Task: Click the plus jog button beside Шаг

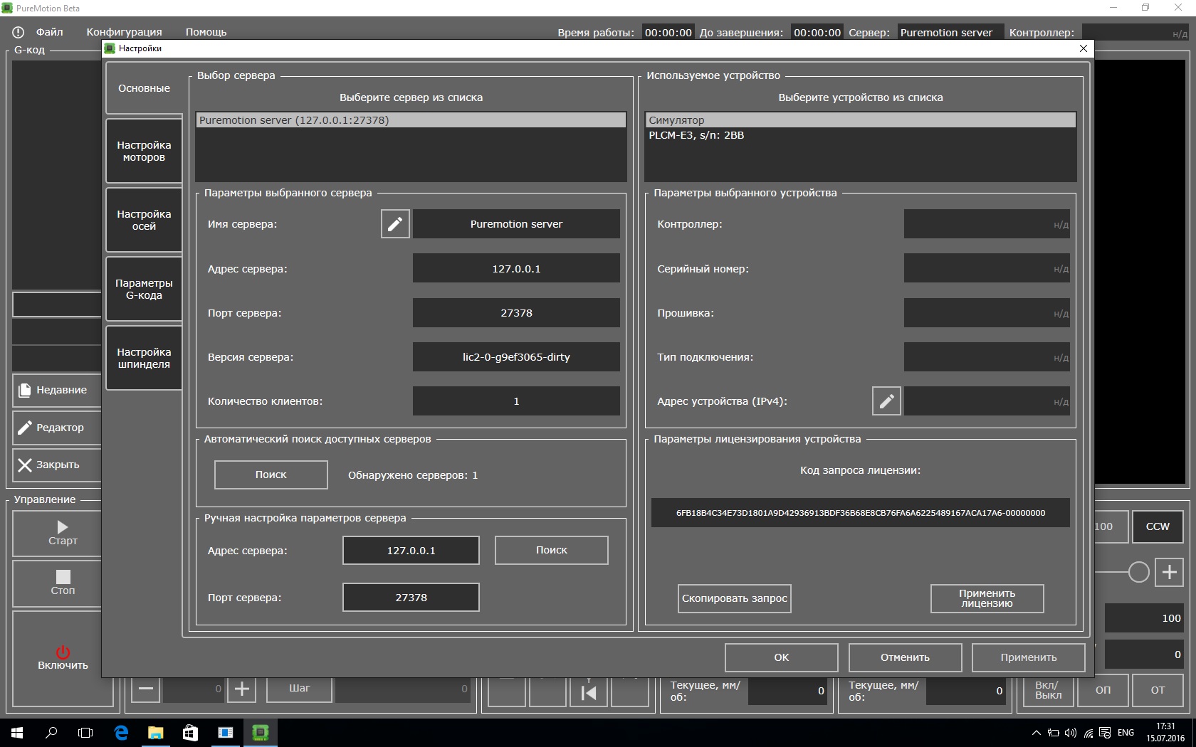Action: pyautogui.click(x=242, y=689)
